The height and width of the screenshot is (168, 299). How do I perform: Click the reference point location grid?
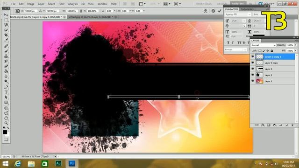point(18,11)
